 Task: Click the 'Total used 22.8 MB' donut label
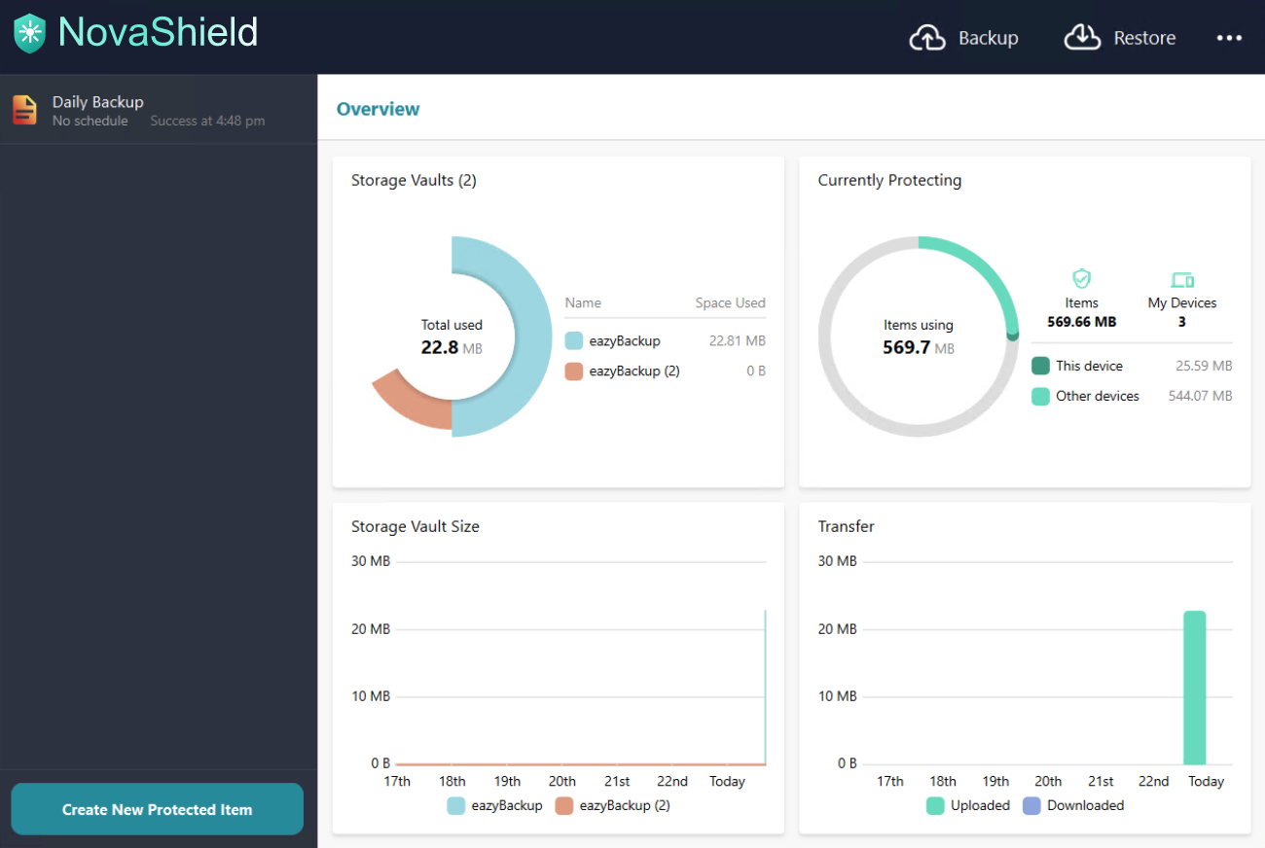(452, 336)
